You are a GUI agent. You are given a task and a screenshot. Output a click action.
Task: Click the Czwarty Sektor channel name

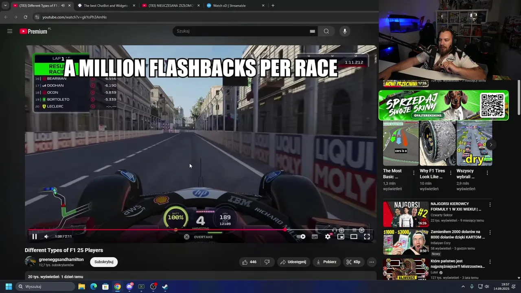[442, 215]
